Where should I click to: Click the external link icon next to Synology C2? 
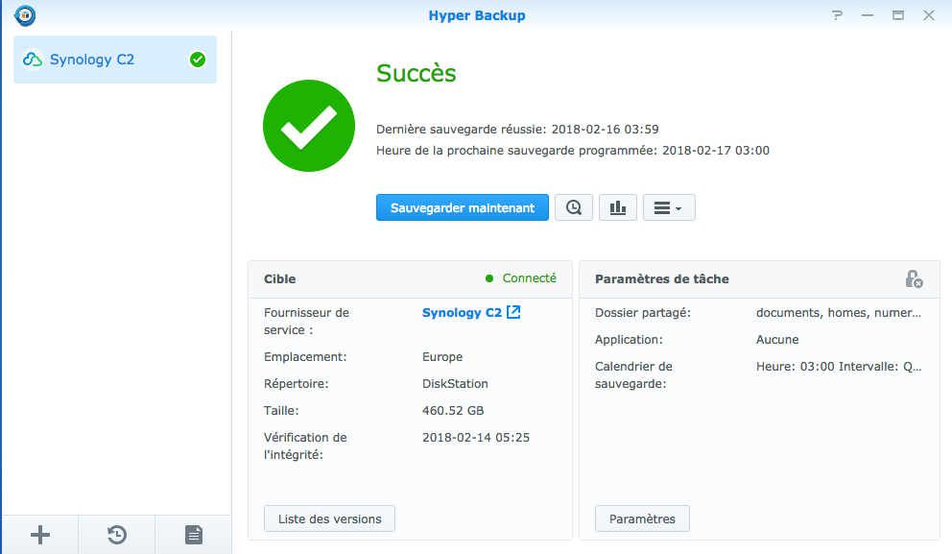coord(513,312)
